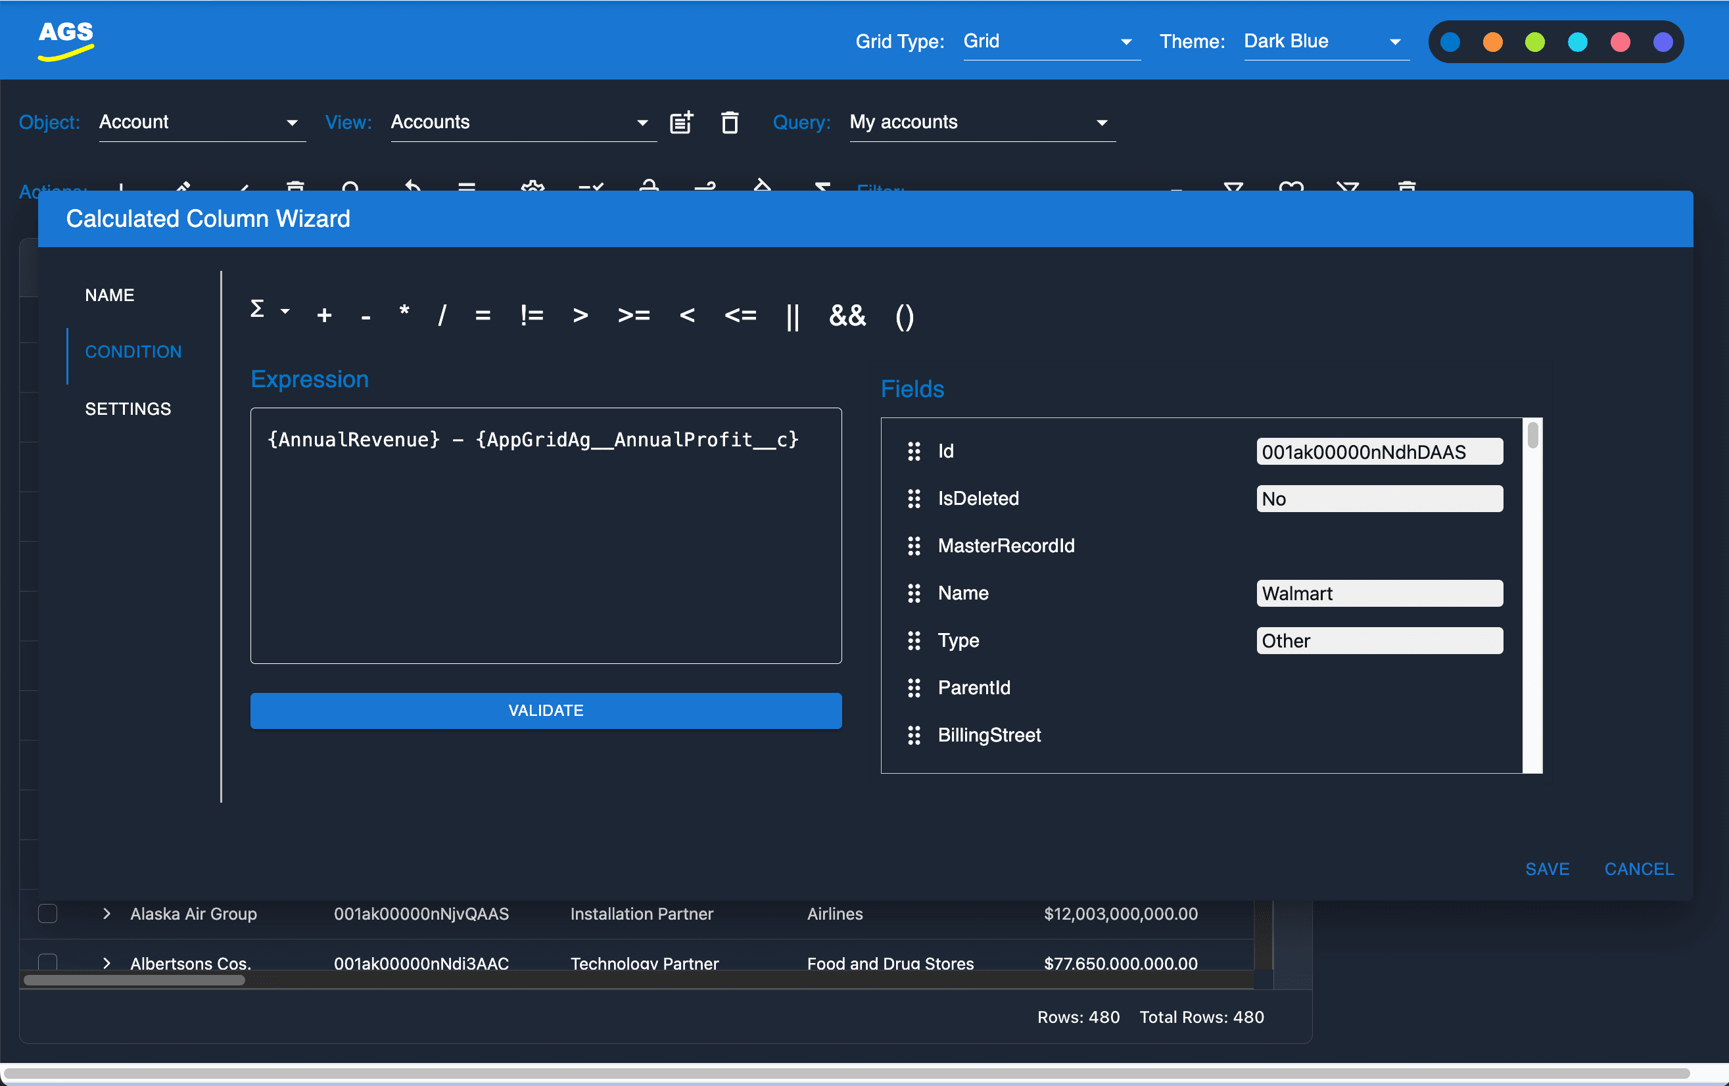Click the 'Installation Partner' cell
This screenshot has width=1729, height=1086.
[x=641, y=914]
